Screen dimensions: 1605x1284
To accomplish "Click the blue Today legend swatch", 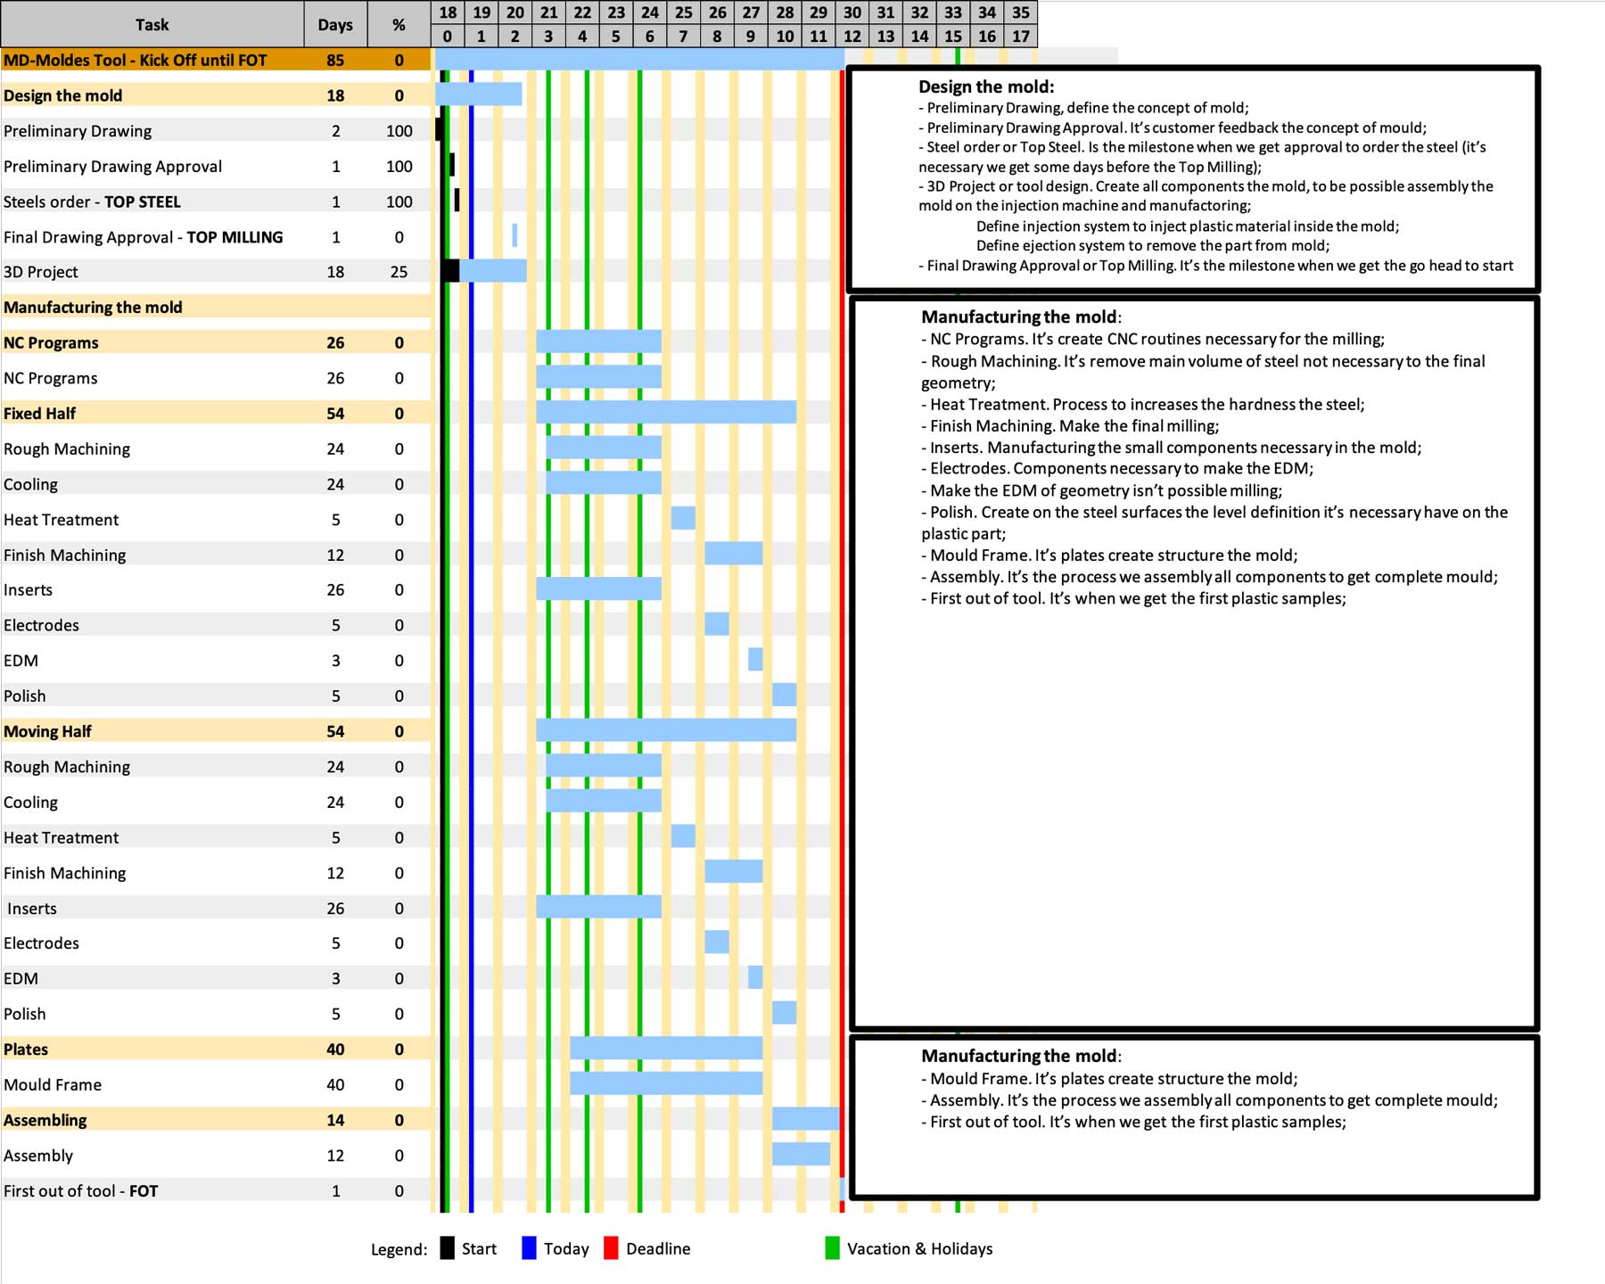I will coord(529,1248).
